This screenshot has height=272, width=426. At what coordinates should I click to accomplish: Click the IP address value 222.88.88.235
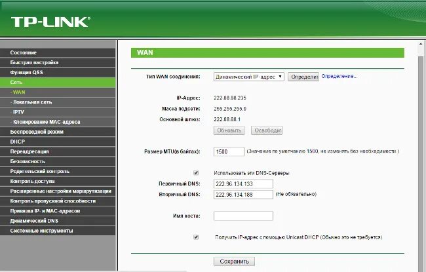click(230, 98)
